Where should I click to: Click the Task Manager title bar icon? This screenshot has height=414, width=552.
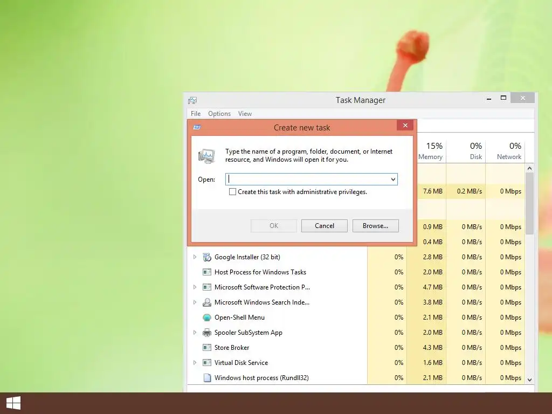(x=192, y=100)
